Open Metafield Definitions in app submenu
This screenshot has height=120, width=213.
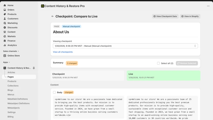[18, 99]
